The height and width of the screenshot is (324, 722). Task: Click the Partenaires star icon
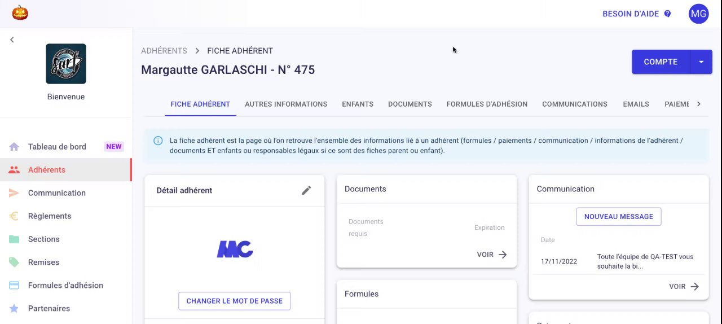14,309
